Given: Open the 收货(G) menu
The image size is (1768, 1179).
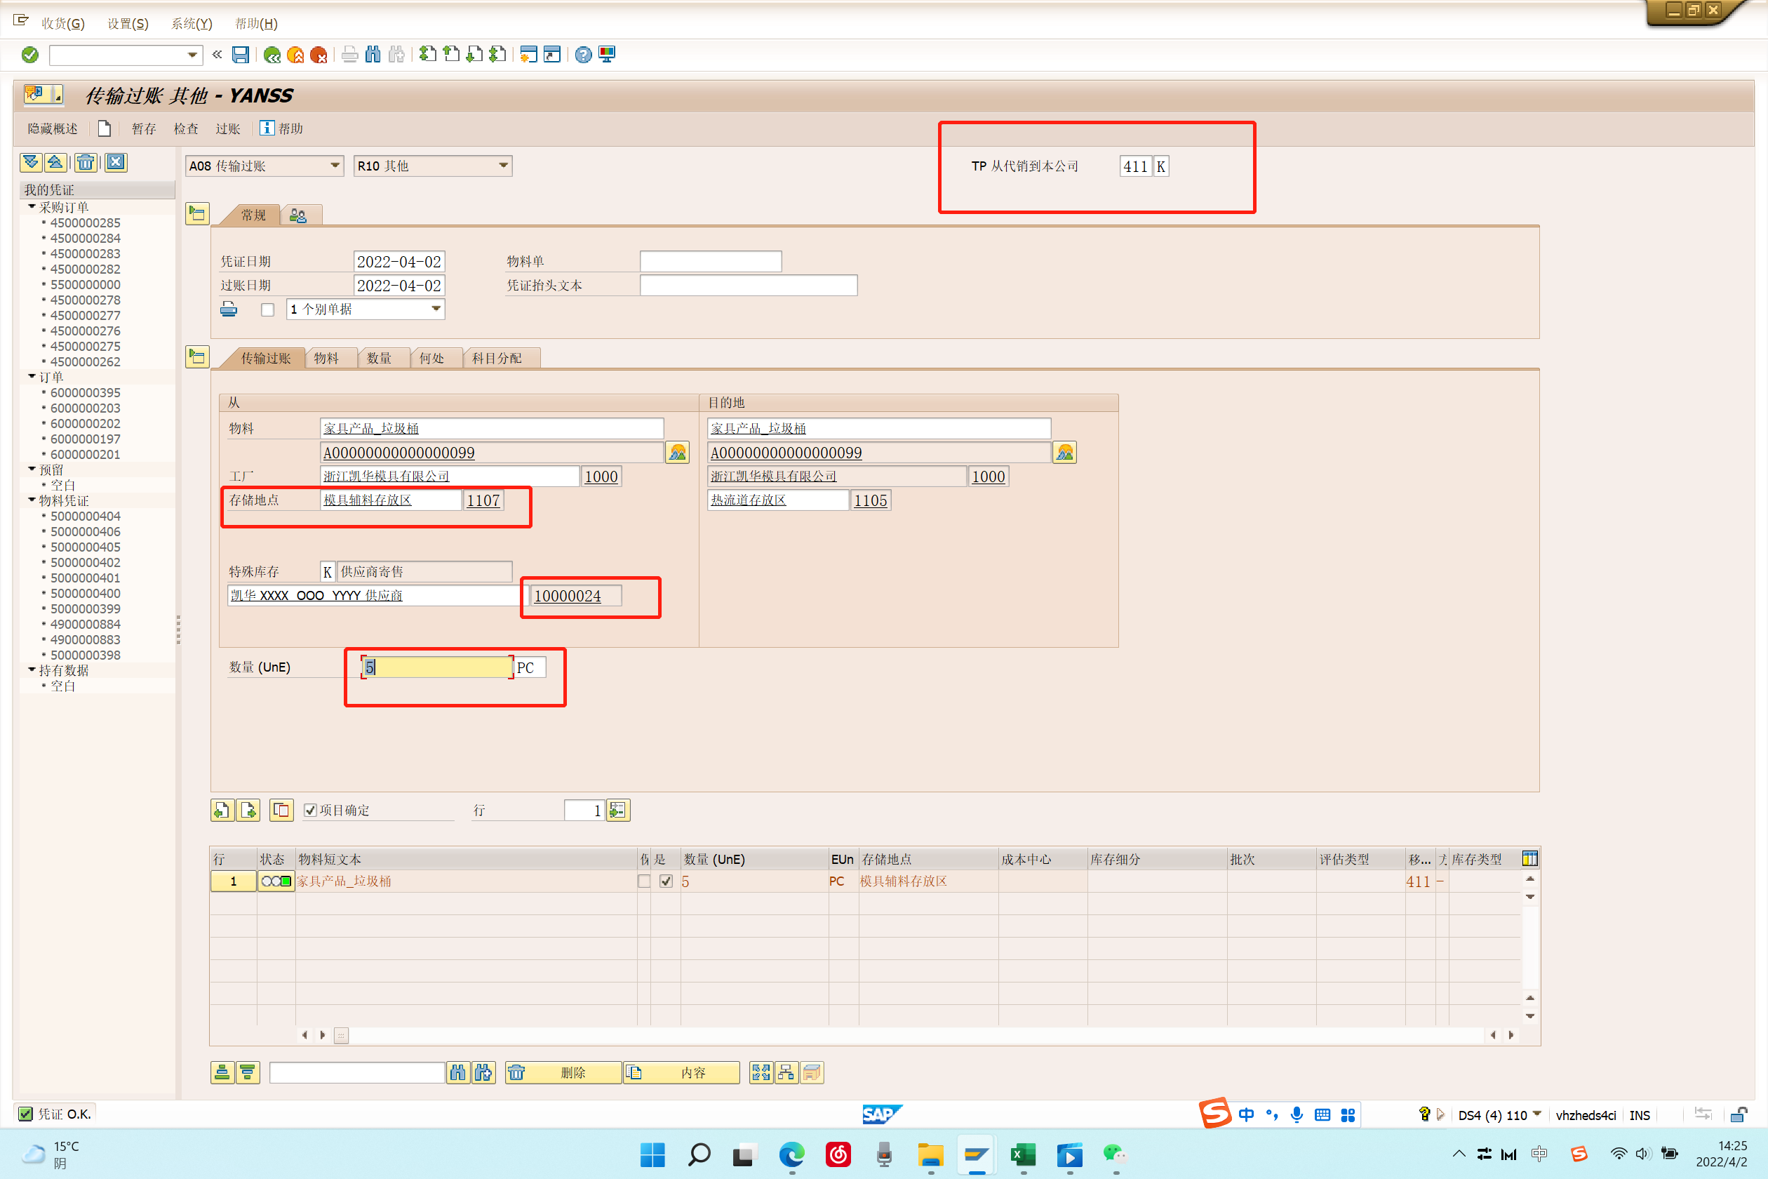Looking at the screenshot, I should coord(62,23).
